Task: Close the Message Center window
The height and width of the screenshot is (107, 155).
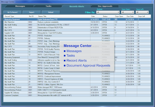Action: 152,2
